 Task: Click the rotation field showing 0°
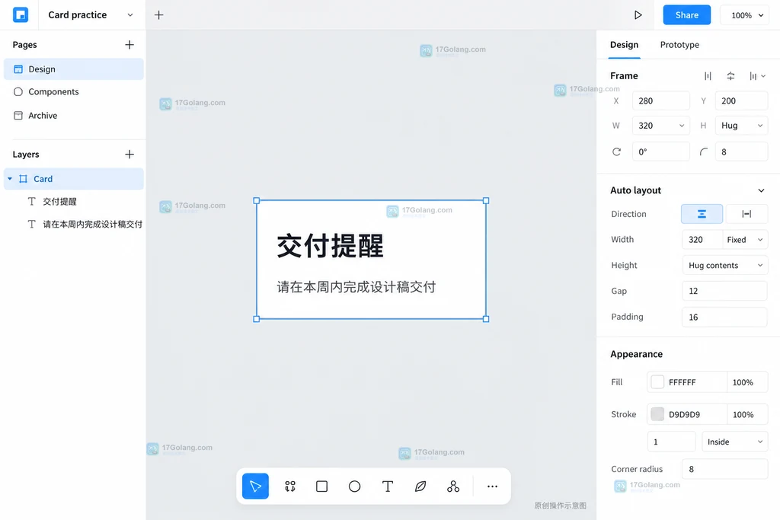[660, 152]
